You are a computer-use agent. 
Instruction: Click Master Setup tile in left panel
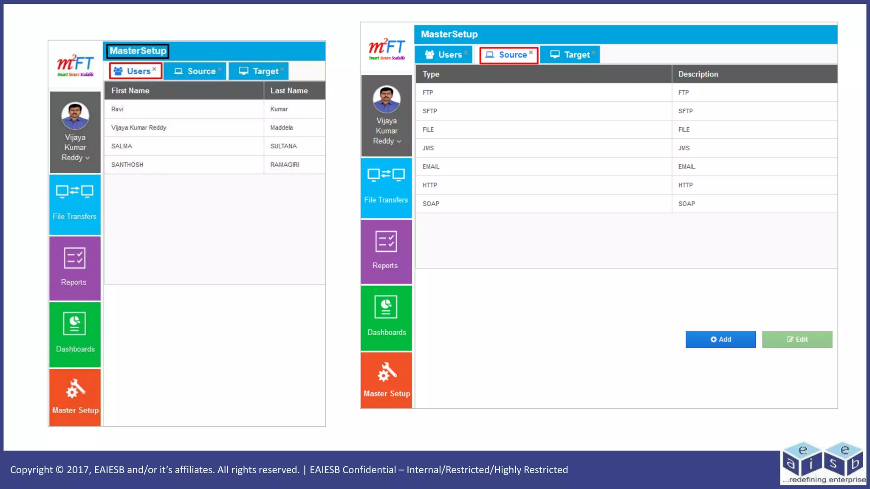tap(75, 396)
